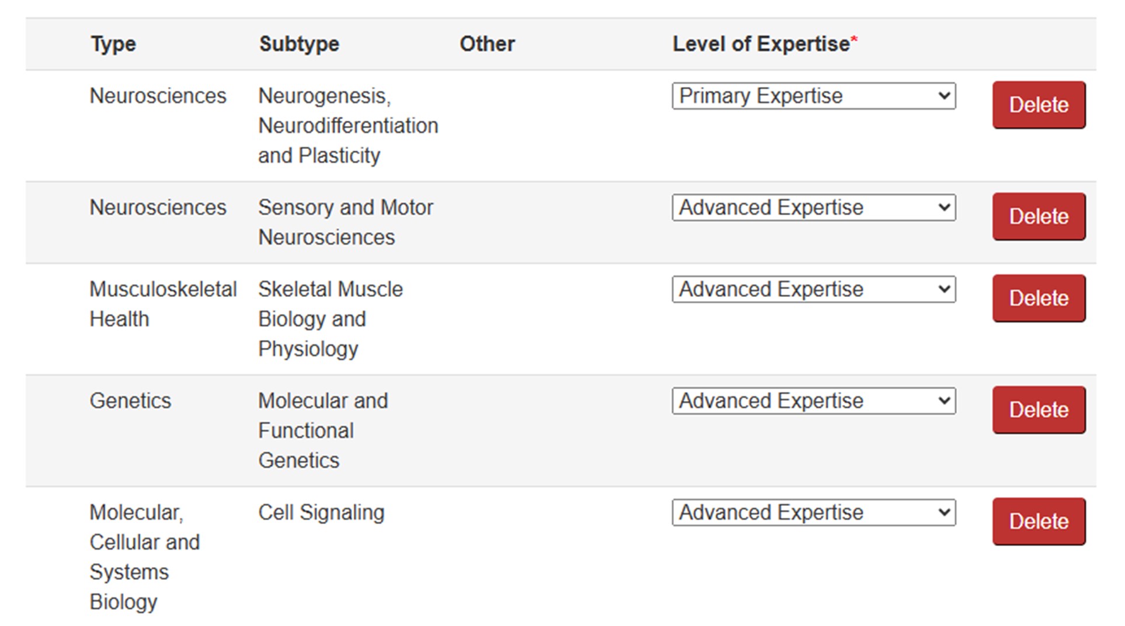The image size is (1125, 626).
Task: Click the Other column header
Action: (x=487, y=44)
